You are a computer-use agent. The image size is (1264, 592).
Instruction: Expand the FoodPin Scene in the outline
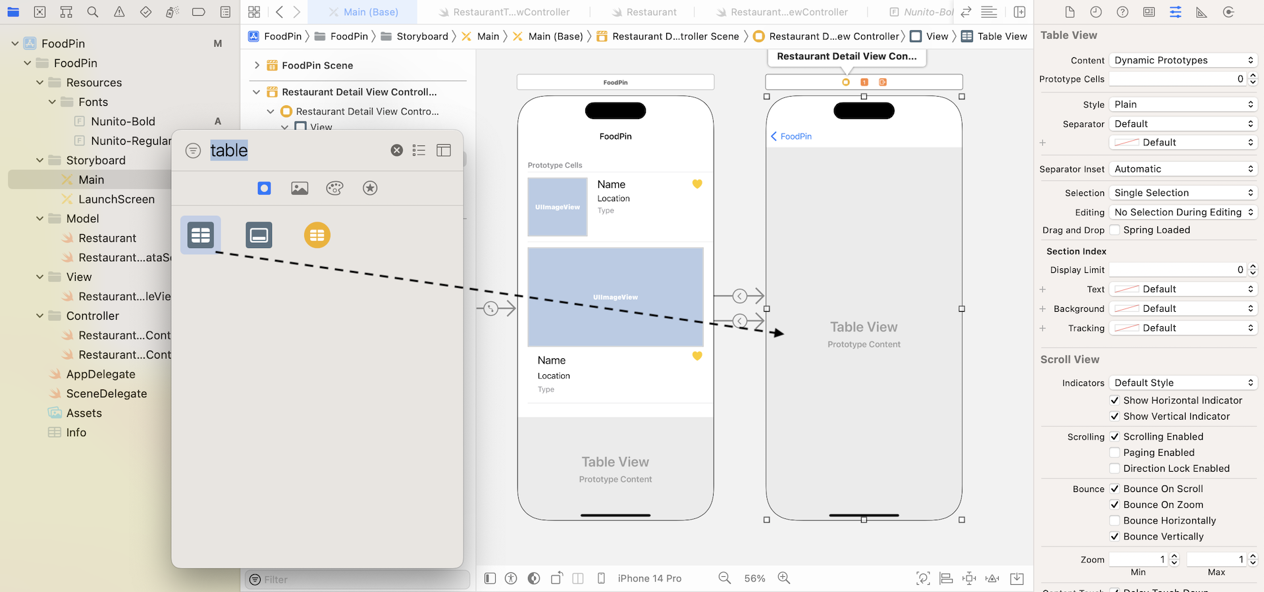pyautogui.click(x=256, y=65)
